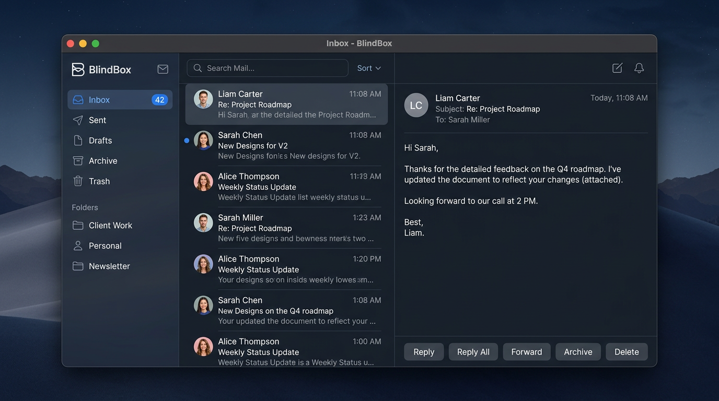
Task: Click the notification bell icon
Action: tap(639, 68)
